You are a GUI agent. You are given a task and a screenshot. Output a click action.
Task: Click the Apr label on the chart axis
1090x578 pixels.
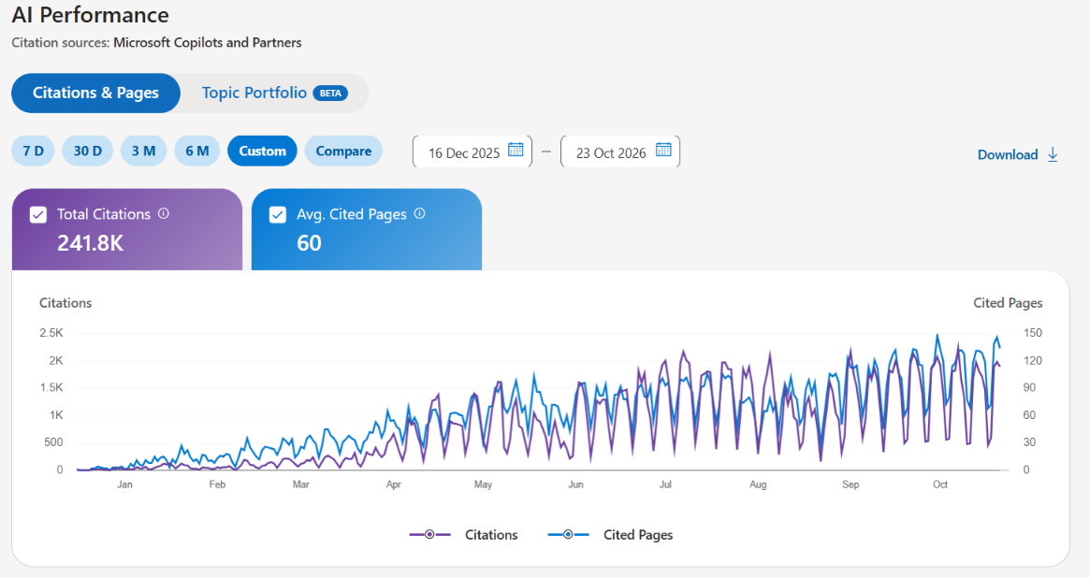pos(394,484)
